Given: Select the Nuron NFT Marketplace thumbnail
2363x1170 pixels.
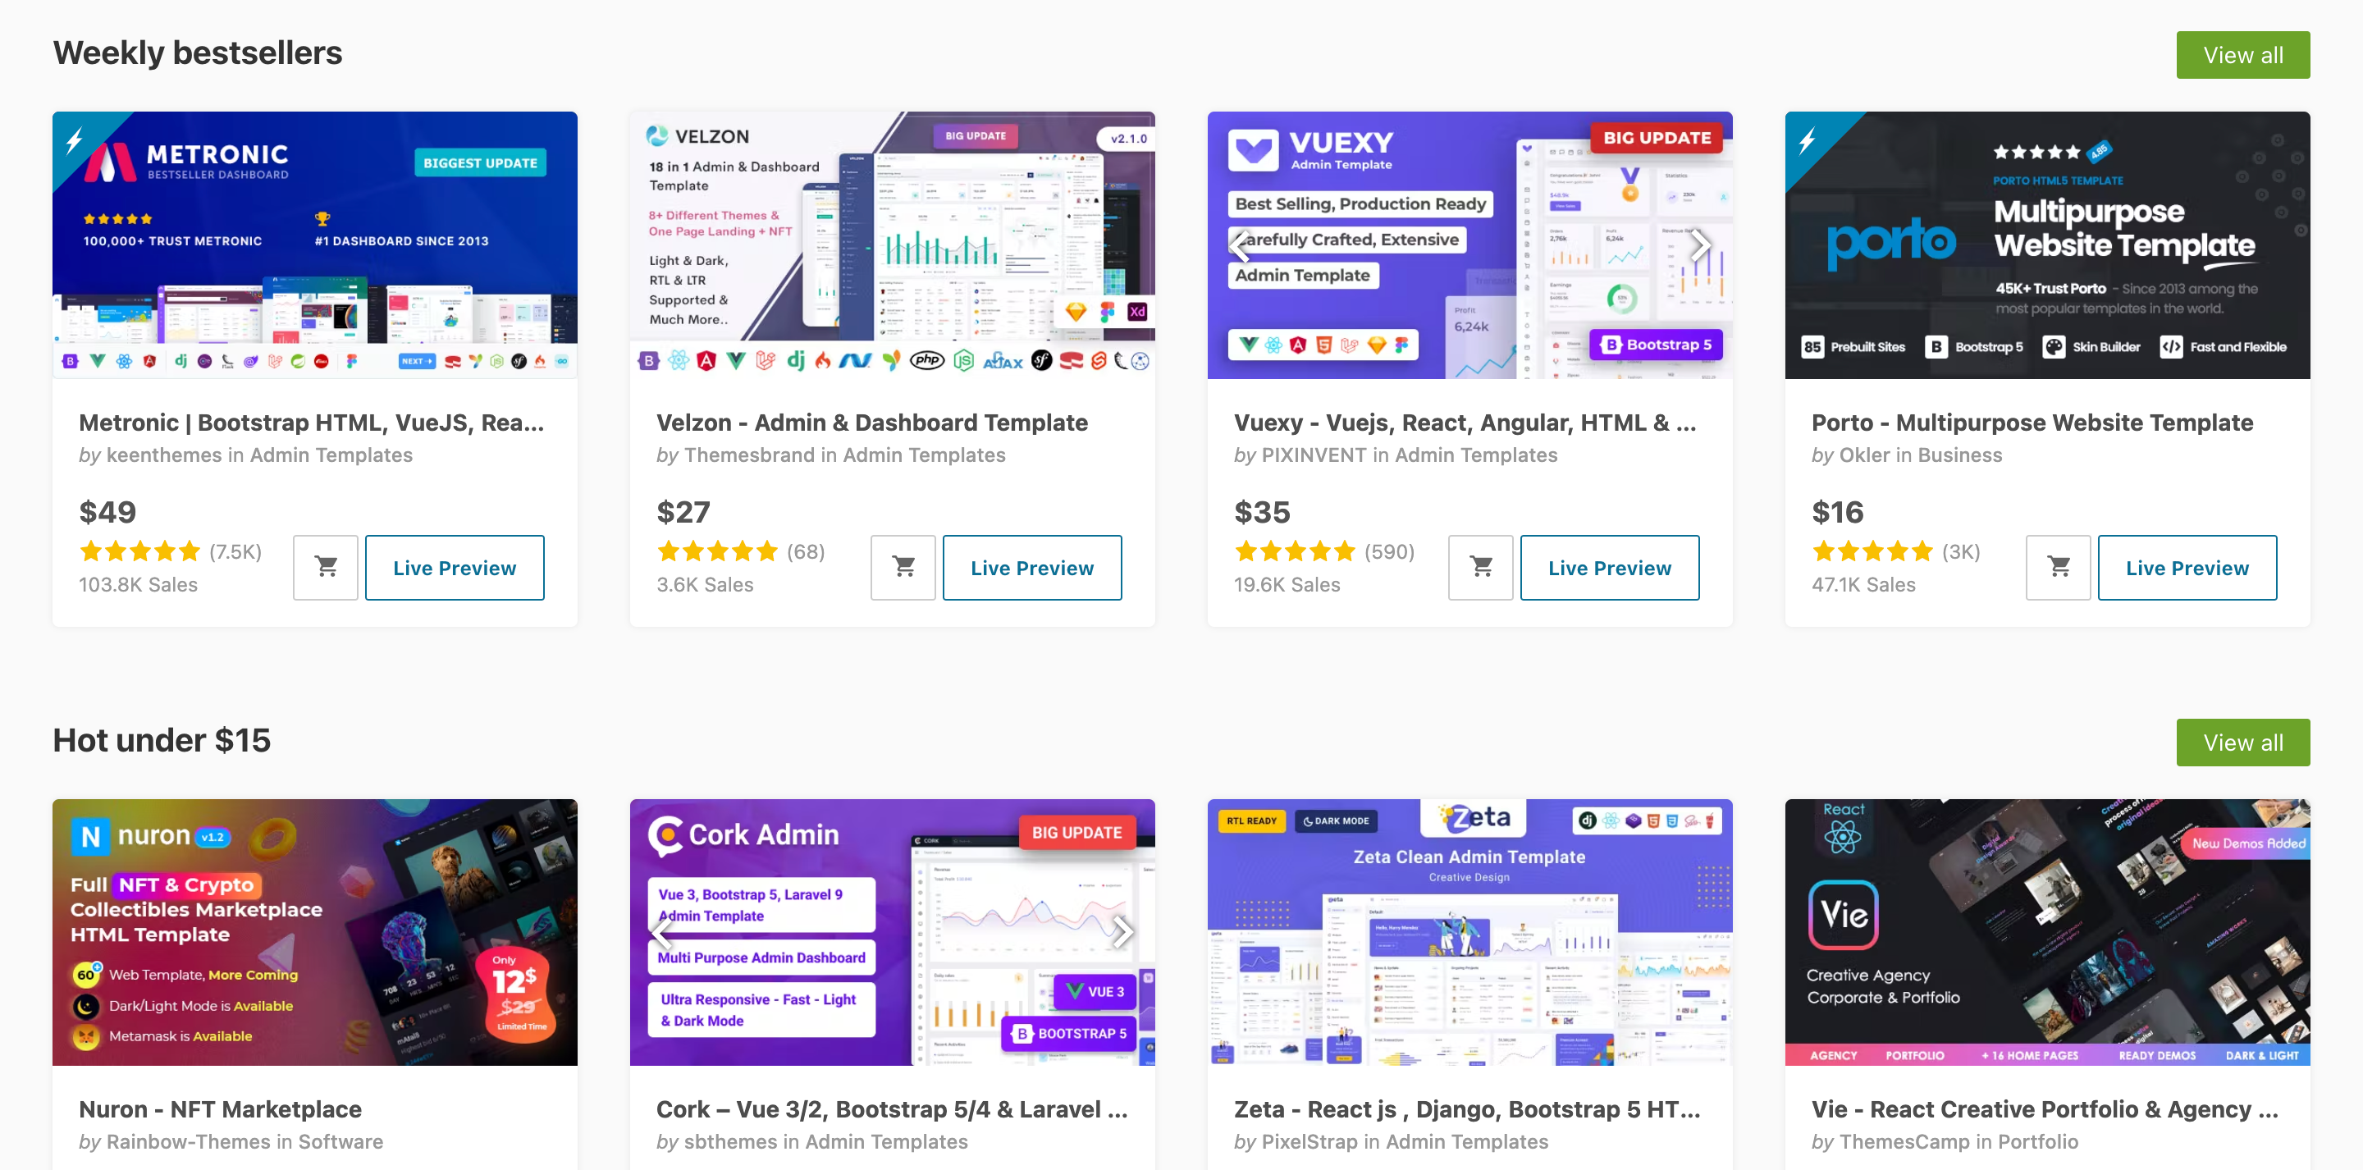Looking at the screenshot, I should coord(315,932).
